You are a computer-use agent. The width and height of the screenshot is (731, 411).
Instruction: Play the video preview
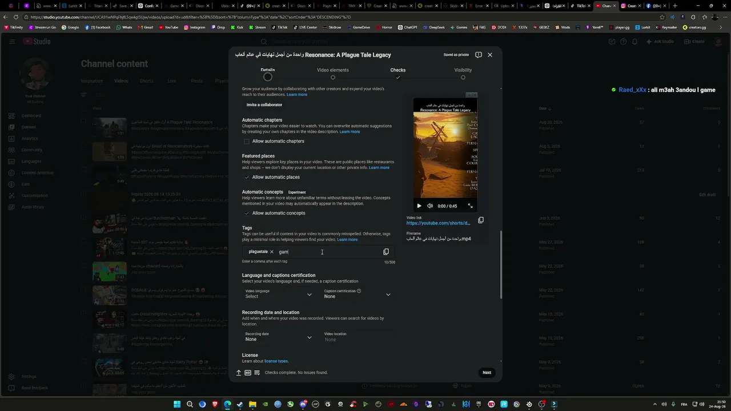pos(419,206)
